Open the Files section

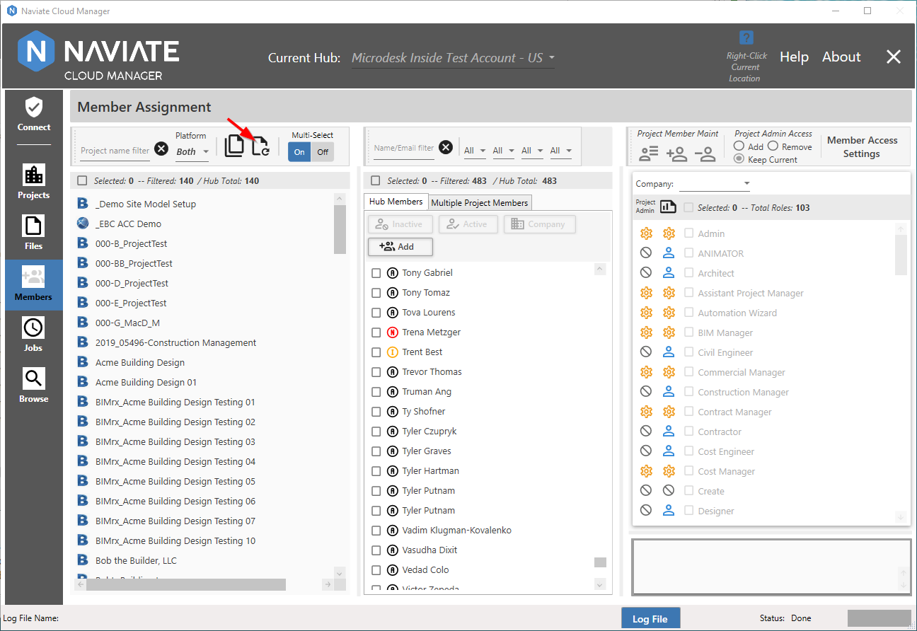tap(34, 233)
